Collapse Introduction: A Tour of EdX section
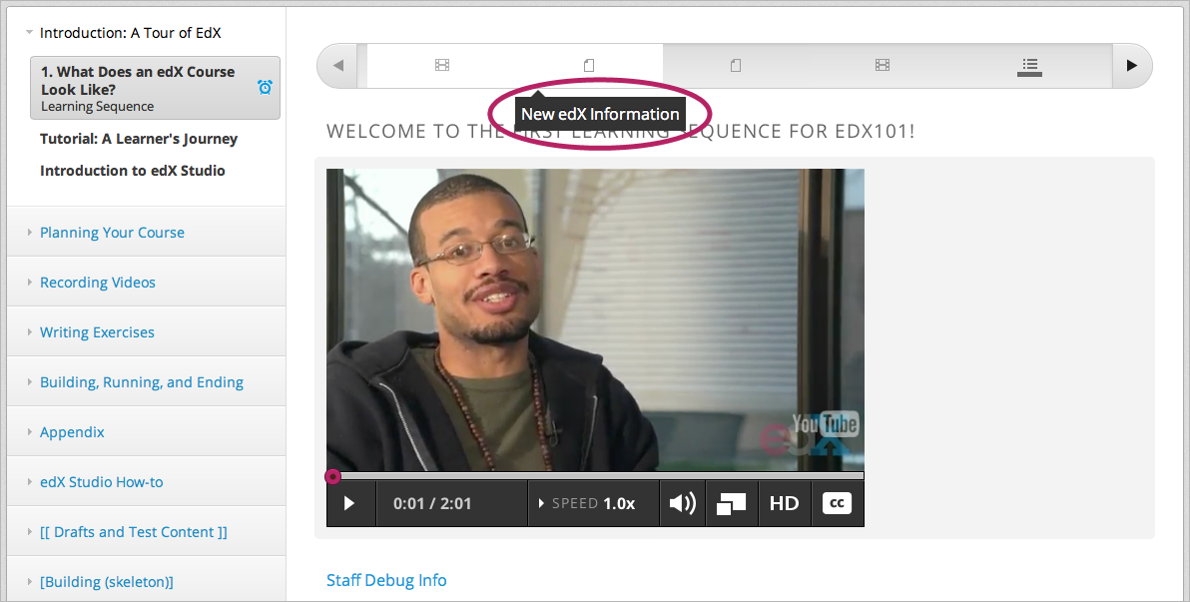1190x602 pixels. [130, 33]
